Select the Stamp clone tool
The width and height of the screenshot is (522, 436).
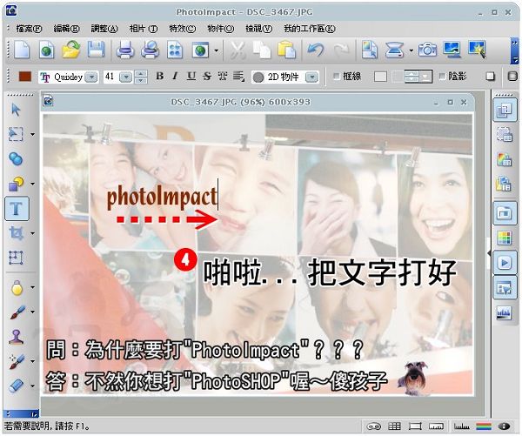tap(17, 337)
